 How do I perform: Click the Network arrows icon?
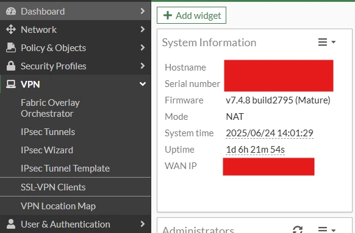[11, 29]
